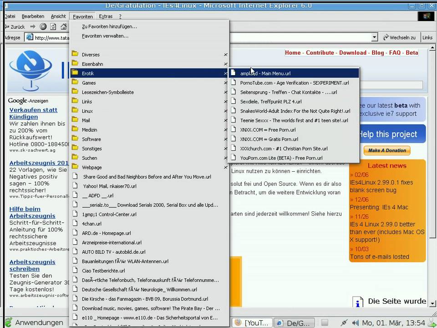Open the address bar dropdown arrow

(x=375, y=37)
